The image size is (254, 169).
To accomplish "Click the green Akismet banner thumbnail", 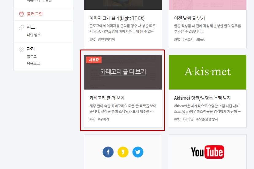I will click(x=207, y=72).
